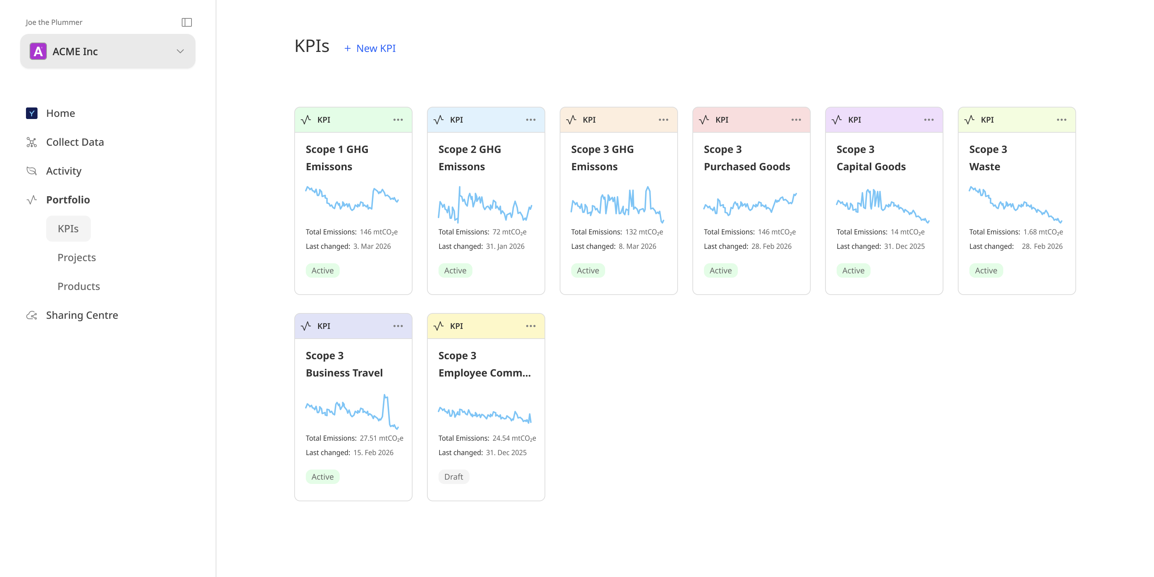Image resolution: width=1154 pixels, height=577 pixels.
Task: Open more options on Scope 3 Waste card
Action: click(1061, 120)
